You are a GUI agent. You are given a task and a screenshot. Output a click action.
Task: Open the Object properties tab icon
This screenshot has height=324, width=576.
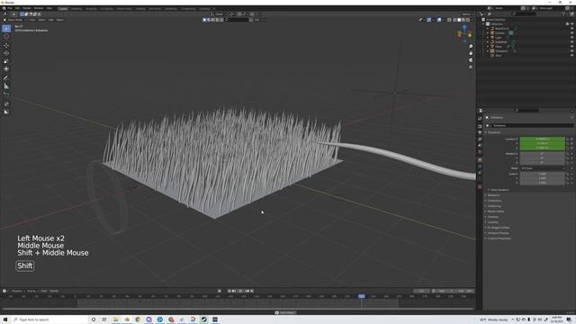tap(480, 160)
